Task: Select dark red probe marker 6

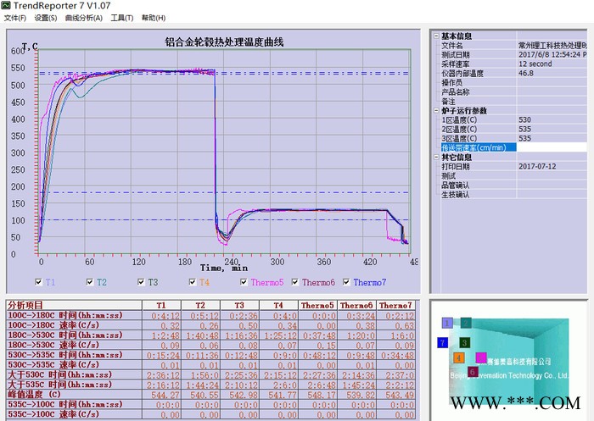Action: point(473,372)
